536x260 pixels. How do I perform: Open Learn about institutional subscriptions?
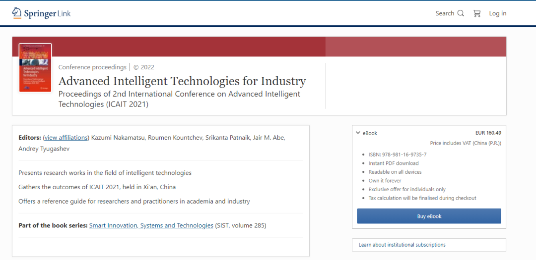(402, 245)
